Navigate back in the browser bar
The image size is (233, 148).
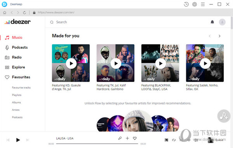(x=12, y=12)
